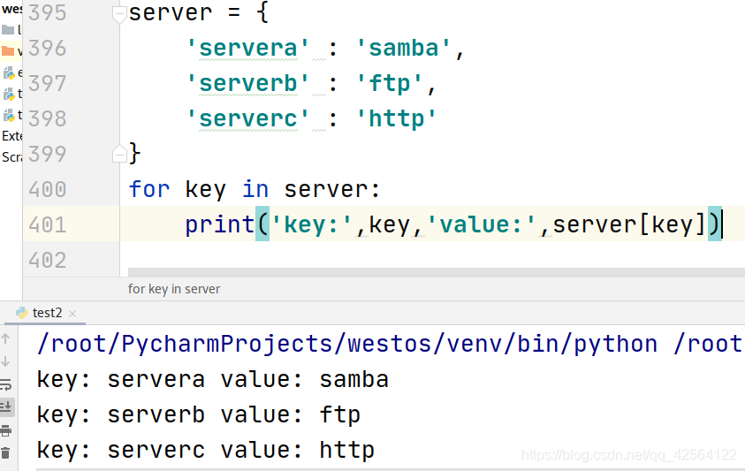Jump down the stack trace with down arrow
This screenshot has height=471, width=745.
point(5,361)
